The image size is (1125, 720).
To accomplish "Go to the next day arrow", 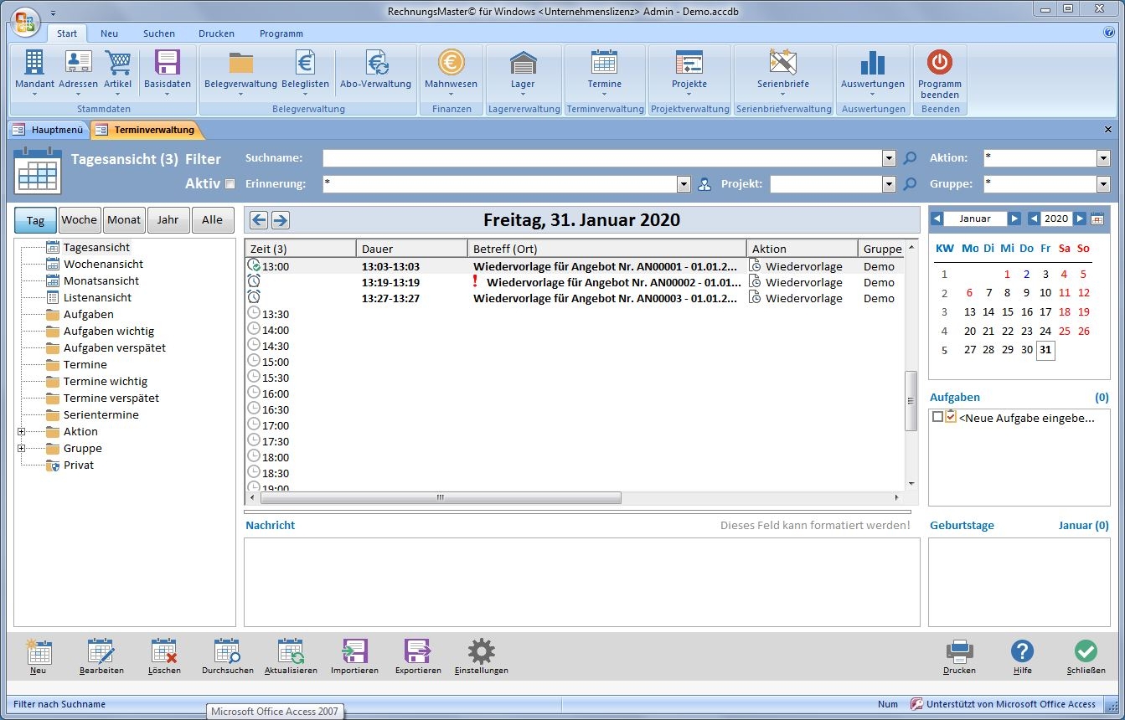I will [281, 220].
